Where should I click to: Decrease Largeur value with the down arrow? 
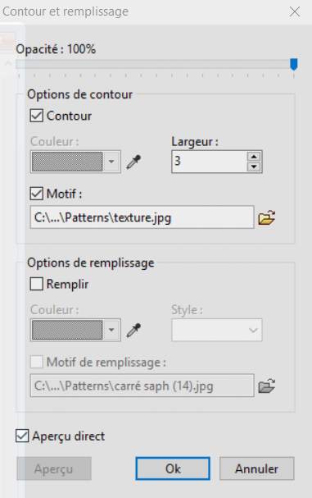click(254, 167)
